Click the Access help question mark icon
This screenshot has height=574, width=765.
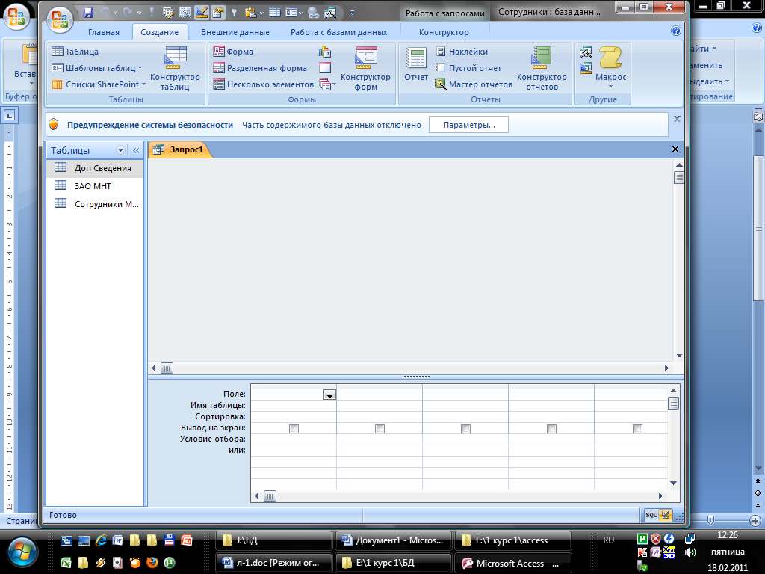click(x=675, y=31)
